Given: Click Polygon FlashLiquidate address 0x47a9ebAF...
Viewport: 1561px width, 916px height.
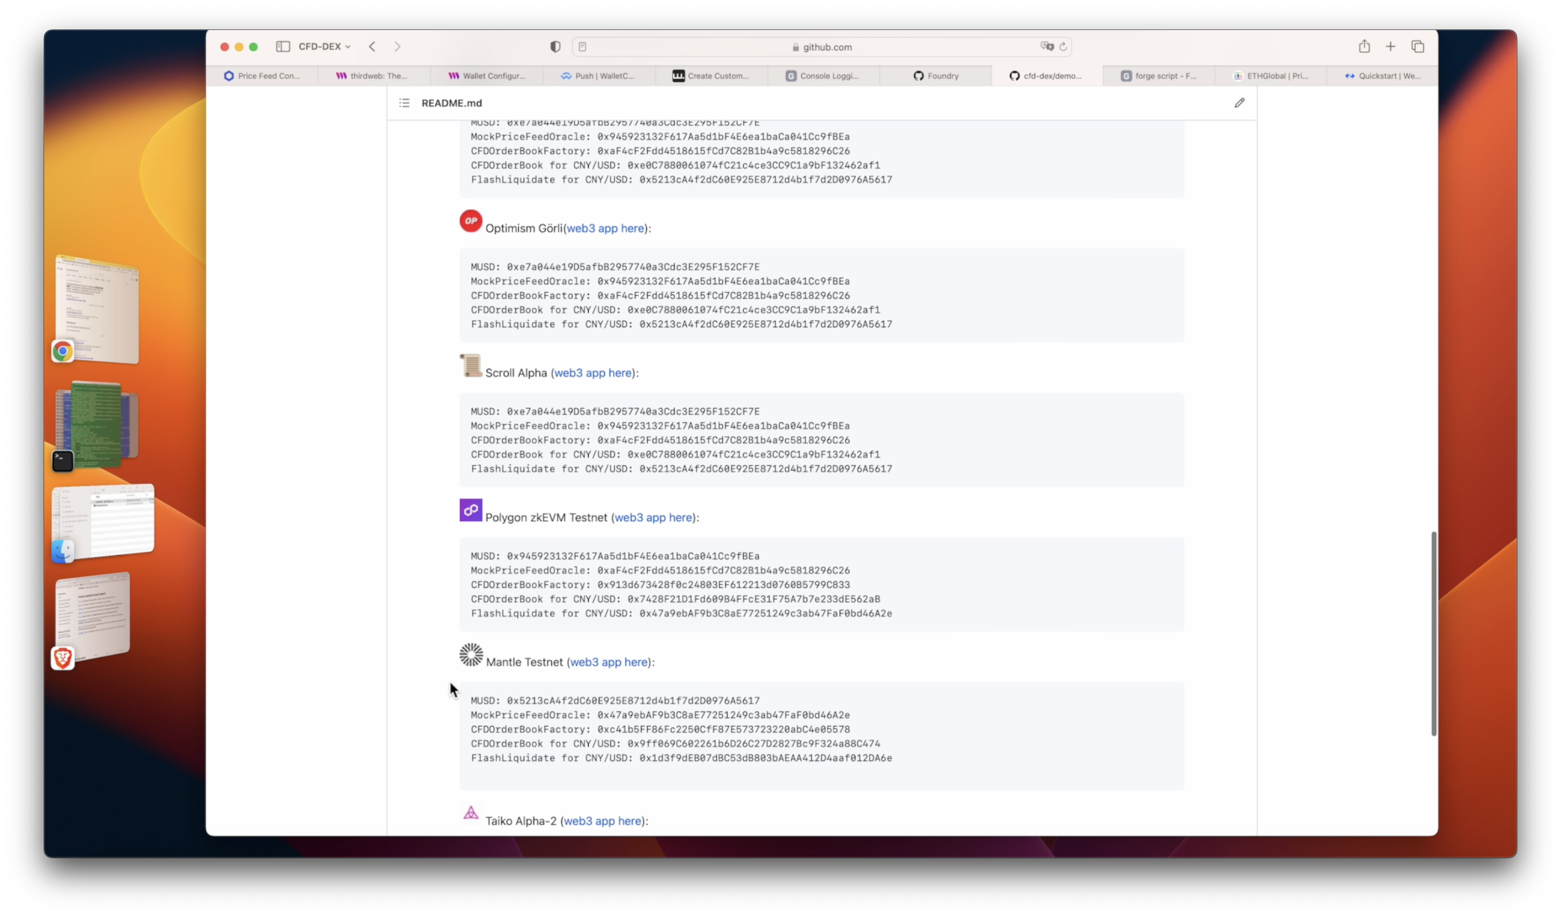Looking at the screenshot, I should coord(766,613).
